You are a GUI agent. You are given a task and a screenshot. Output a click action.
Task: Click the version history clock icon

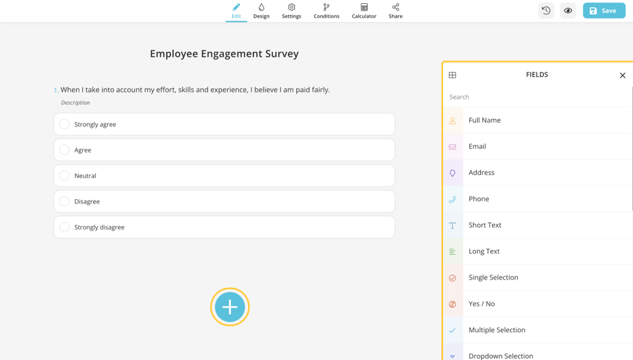click(546, 11)
